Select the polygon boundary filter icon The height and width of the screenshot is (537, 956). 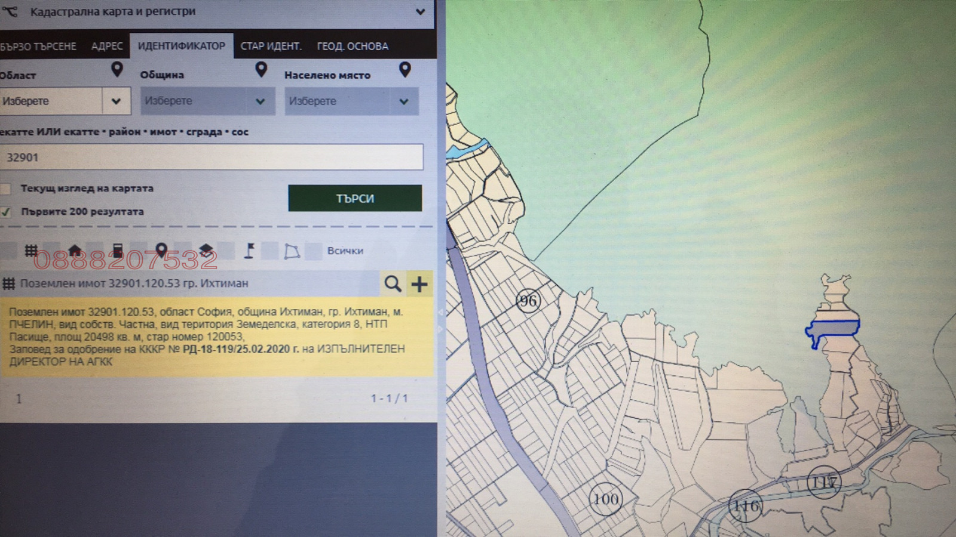pos(292,251)
